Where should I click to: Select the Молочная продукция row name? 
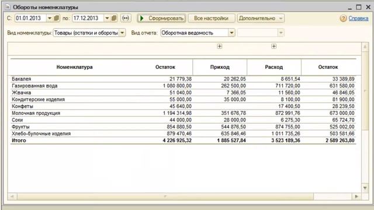36,113
